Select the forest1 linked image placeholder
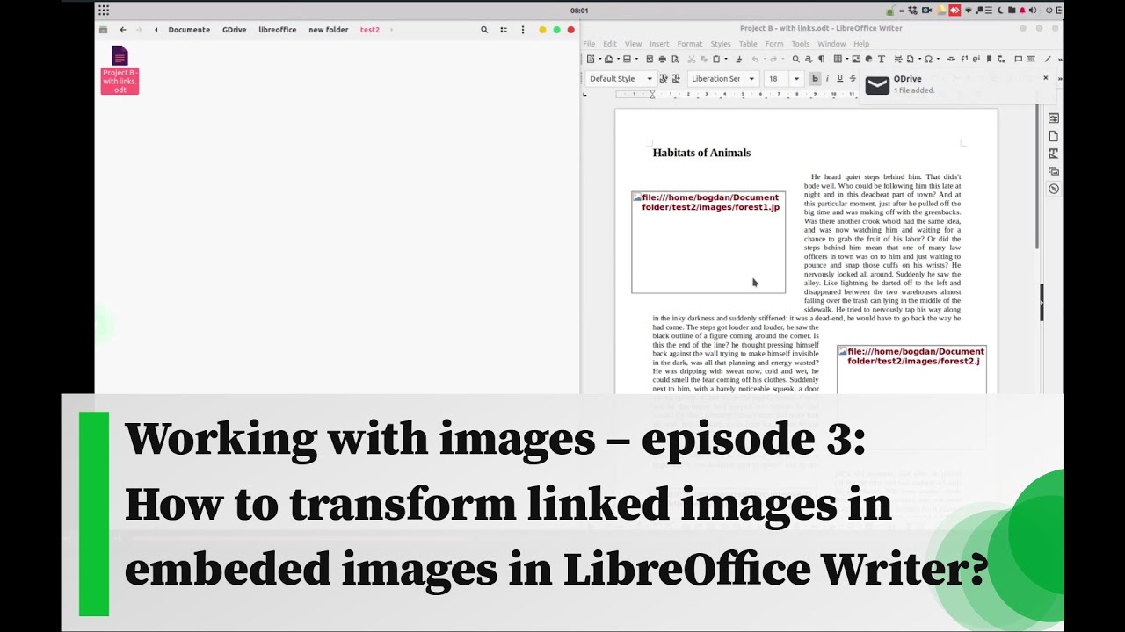 [x=708, y=242]
